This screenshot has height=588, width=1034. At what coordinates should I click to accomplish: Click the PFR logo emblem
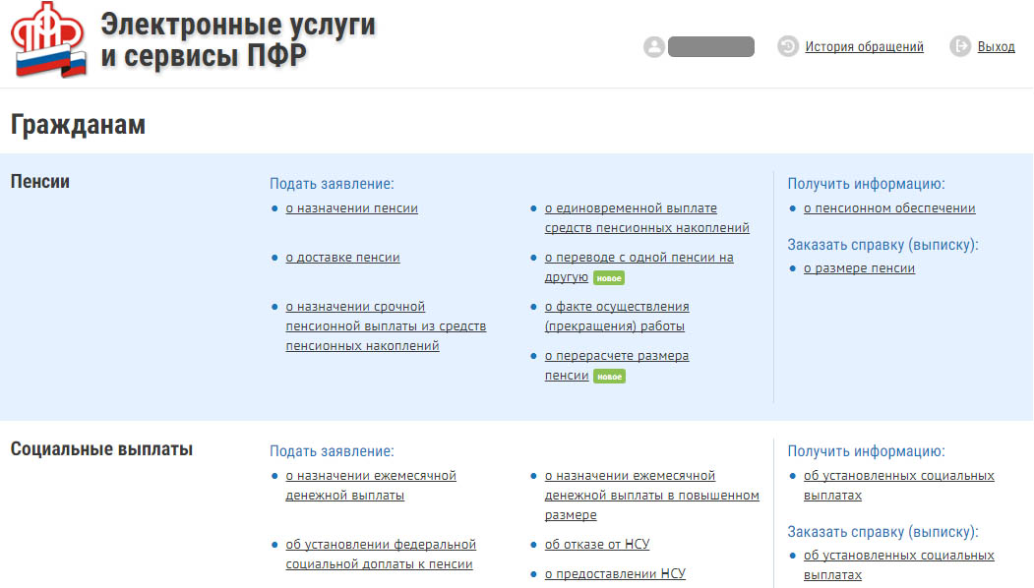point(49,39)
